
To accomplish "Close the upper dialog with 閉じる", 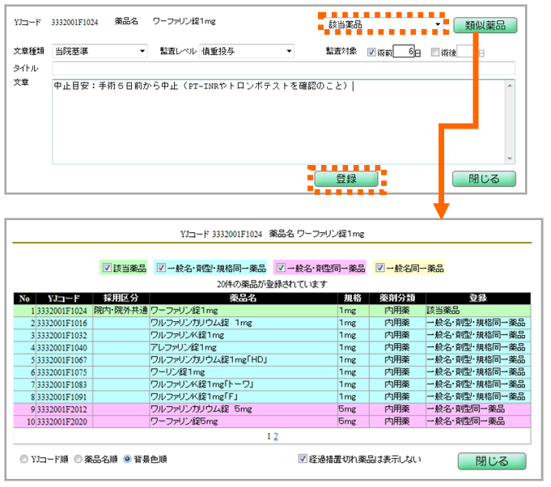I will pyautogui.click(x=485, y=179).
